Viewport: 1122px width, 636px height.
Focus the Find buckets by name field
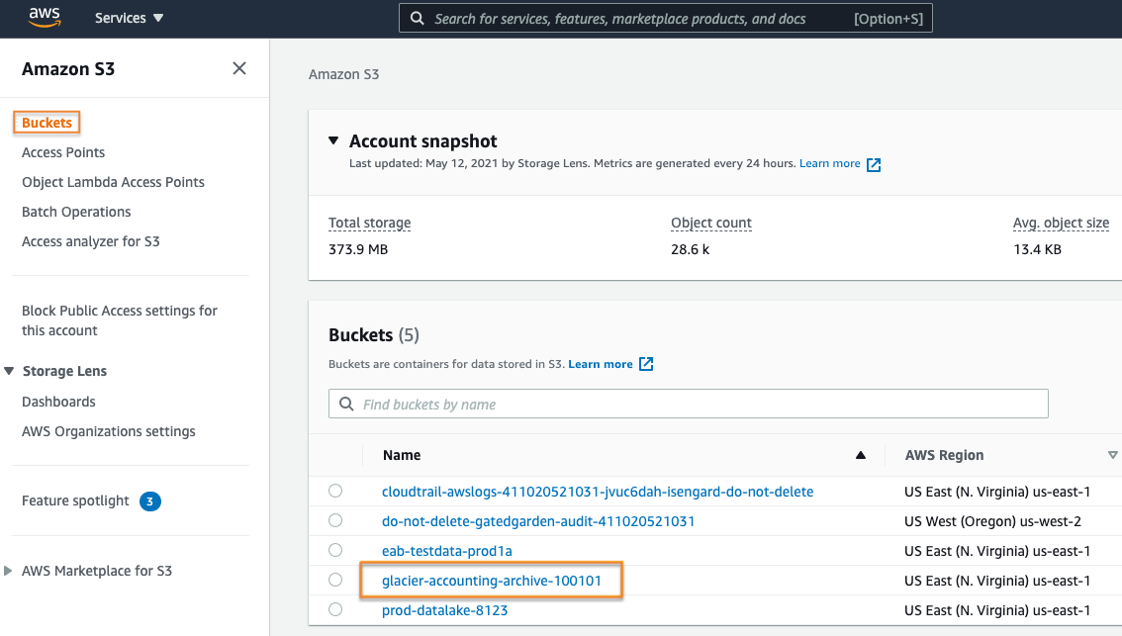click(689, 405)
